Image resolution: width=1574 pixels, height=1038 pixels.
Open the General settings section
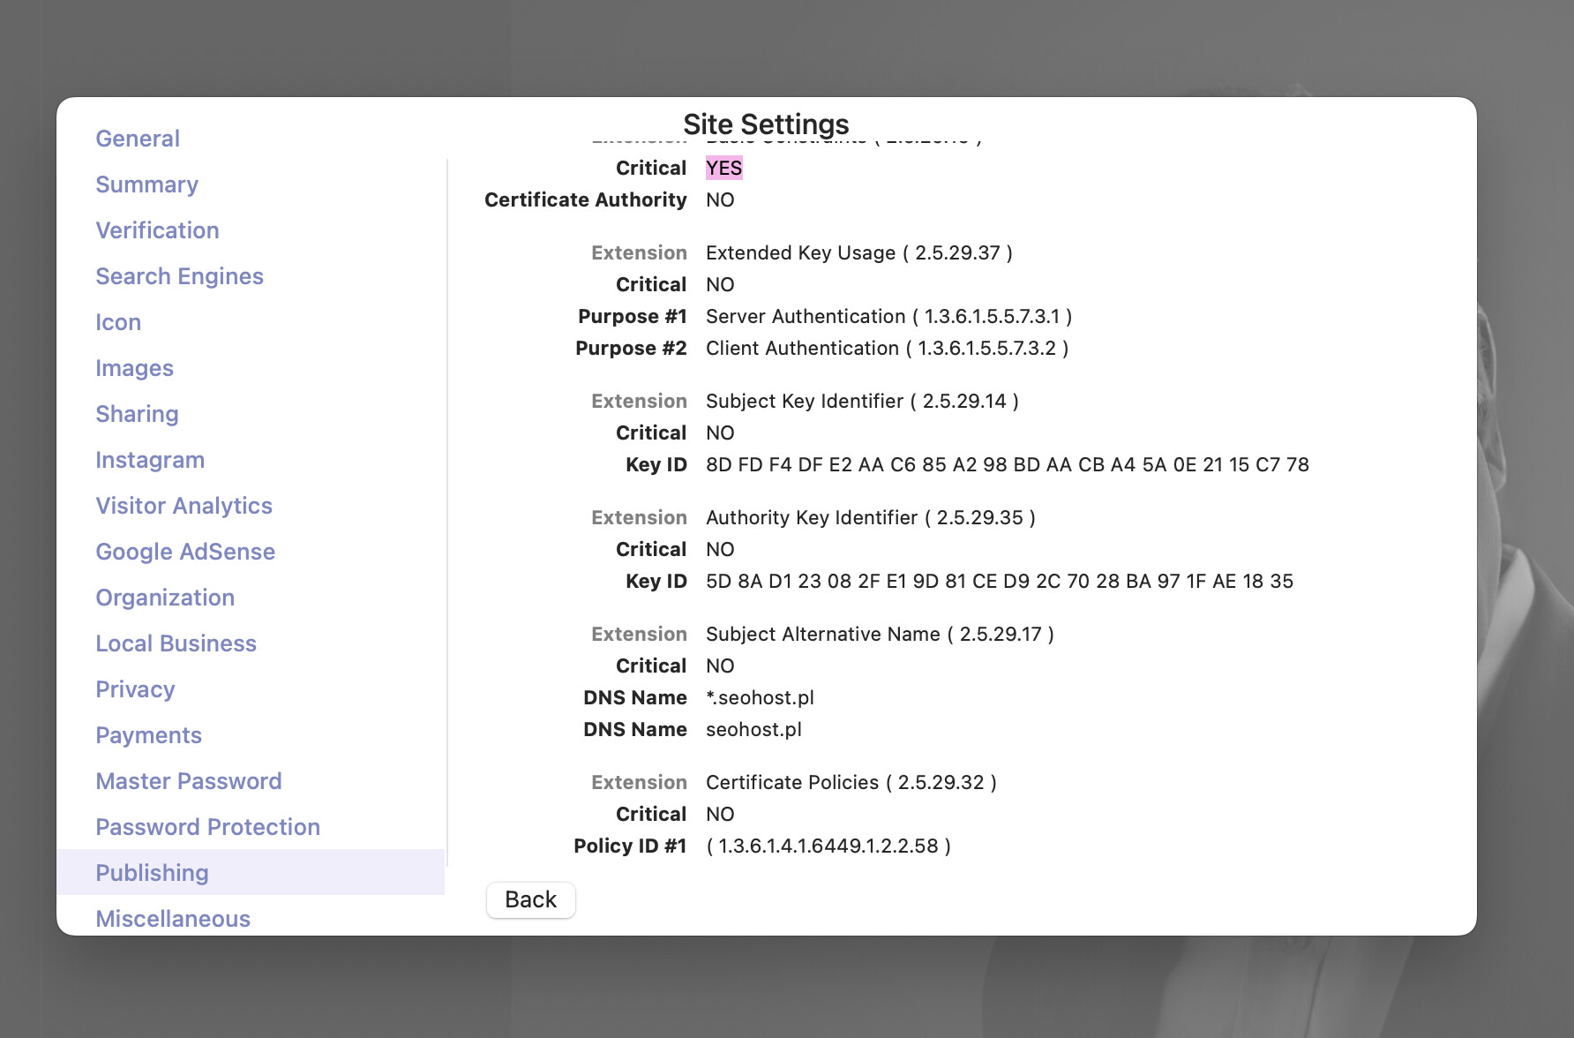pyautogui.click(x=138, y=139)
